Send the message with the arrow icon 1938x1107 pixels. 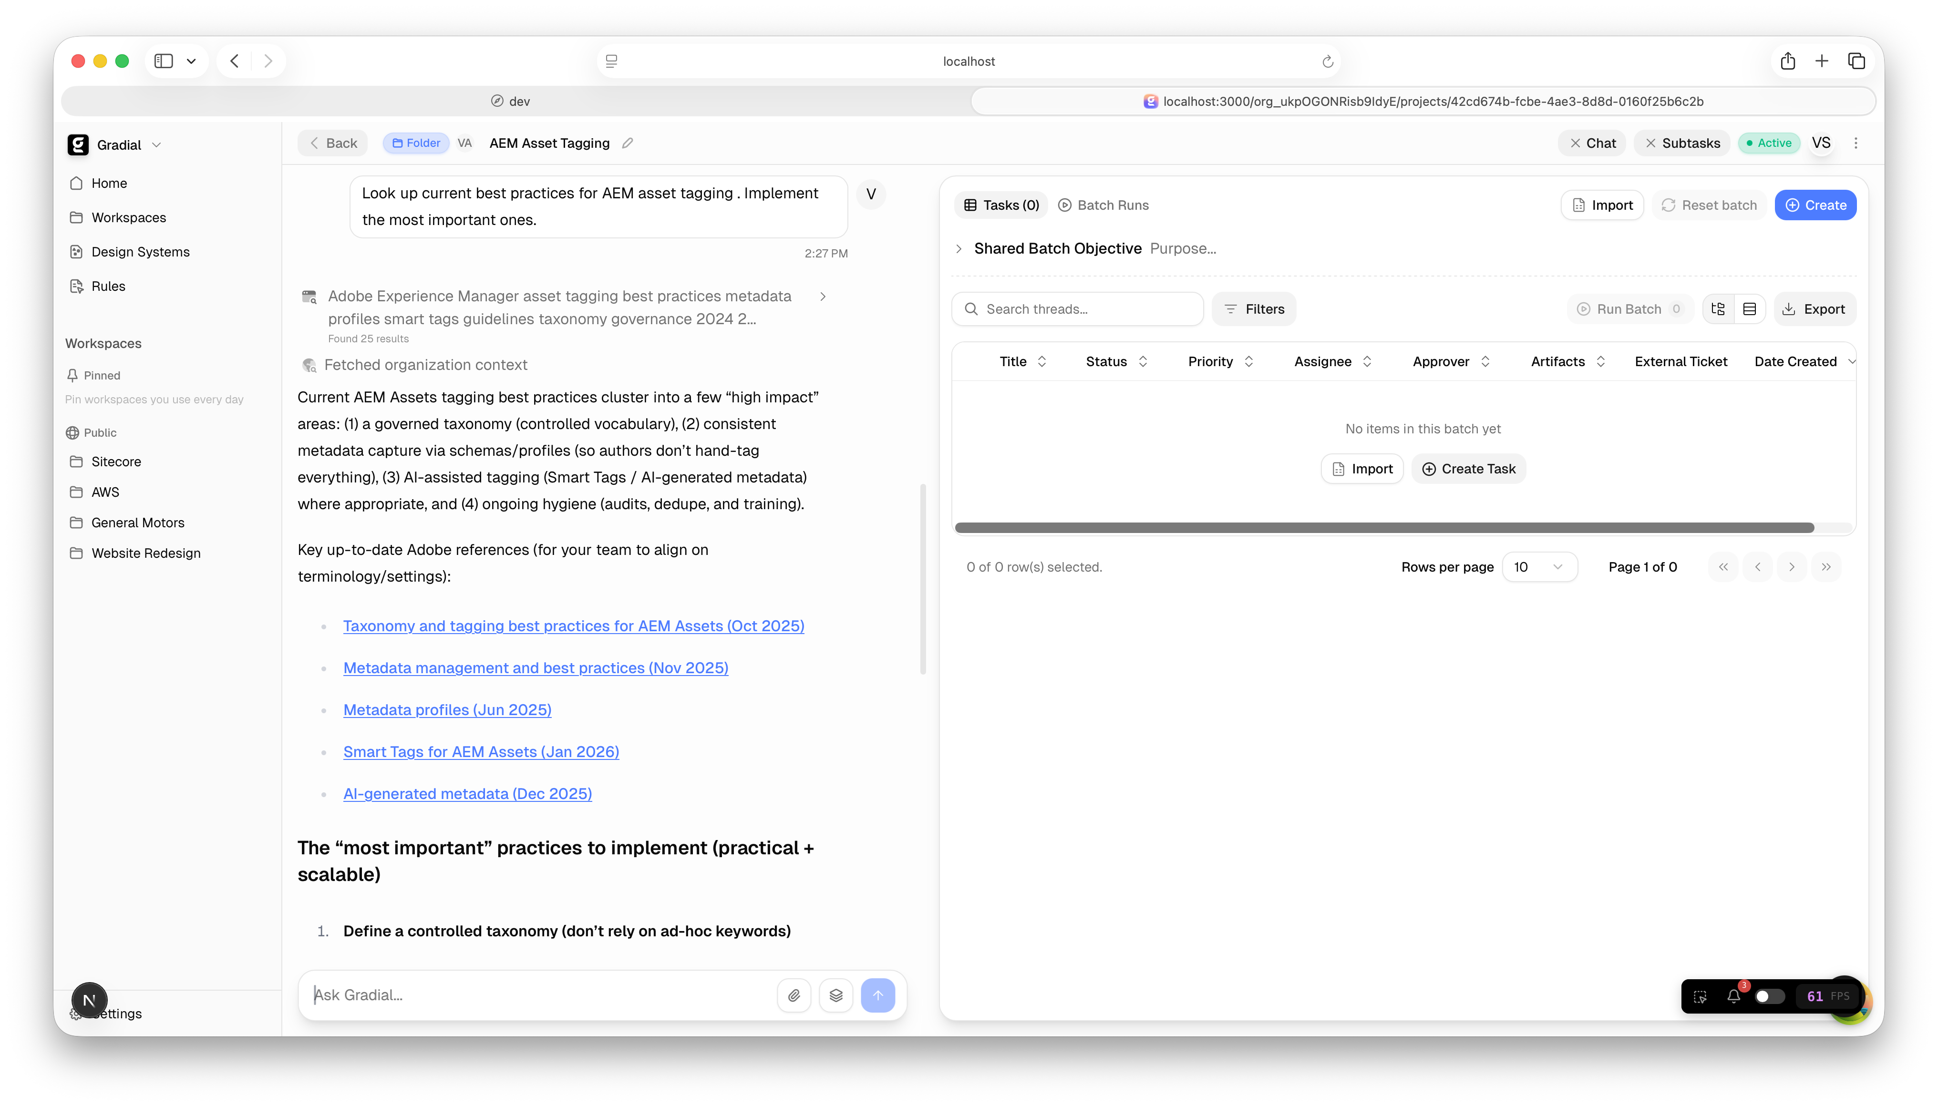click(878, 994)
